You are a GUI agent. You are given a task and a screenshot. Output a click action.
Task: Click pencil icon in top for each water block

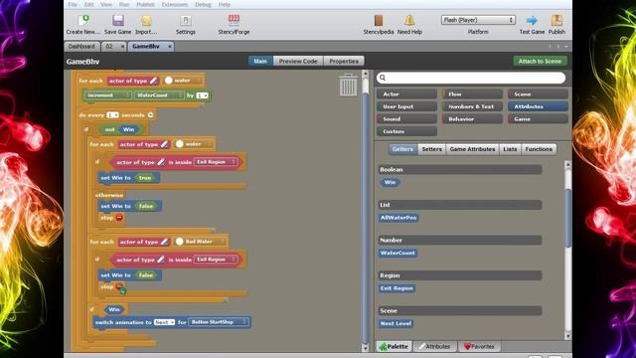153,81
